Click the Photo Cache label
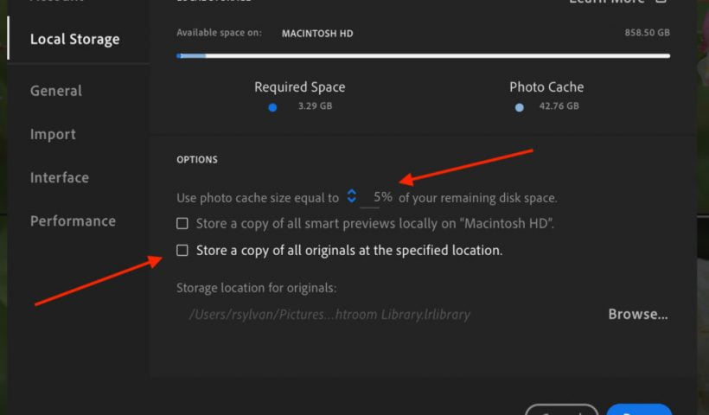Image resolution: width=709 pixels, height=415 pixels. click(546, 87)
